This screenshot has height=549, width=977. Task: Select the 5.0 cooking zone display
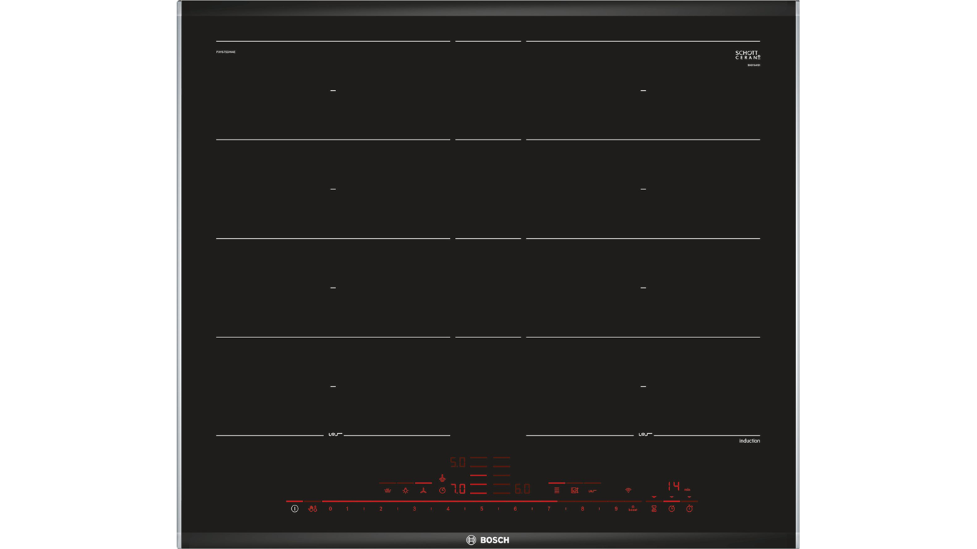pos(458,463)
